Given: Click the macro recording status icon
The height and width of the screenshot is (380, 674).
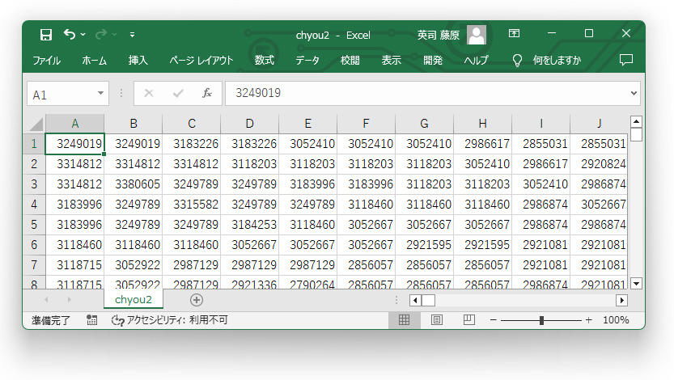Looking at the screenshot, I should (x=91, y=320).
